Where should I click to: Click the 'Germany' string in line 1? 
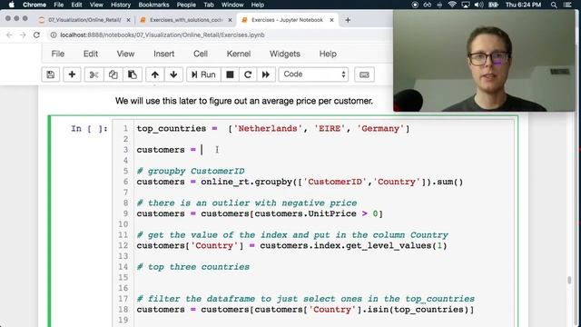point(380,129)
